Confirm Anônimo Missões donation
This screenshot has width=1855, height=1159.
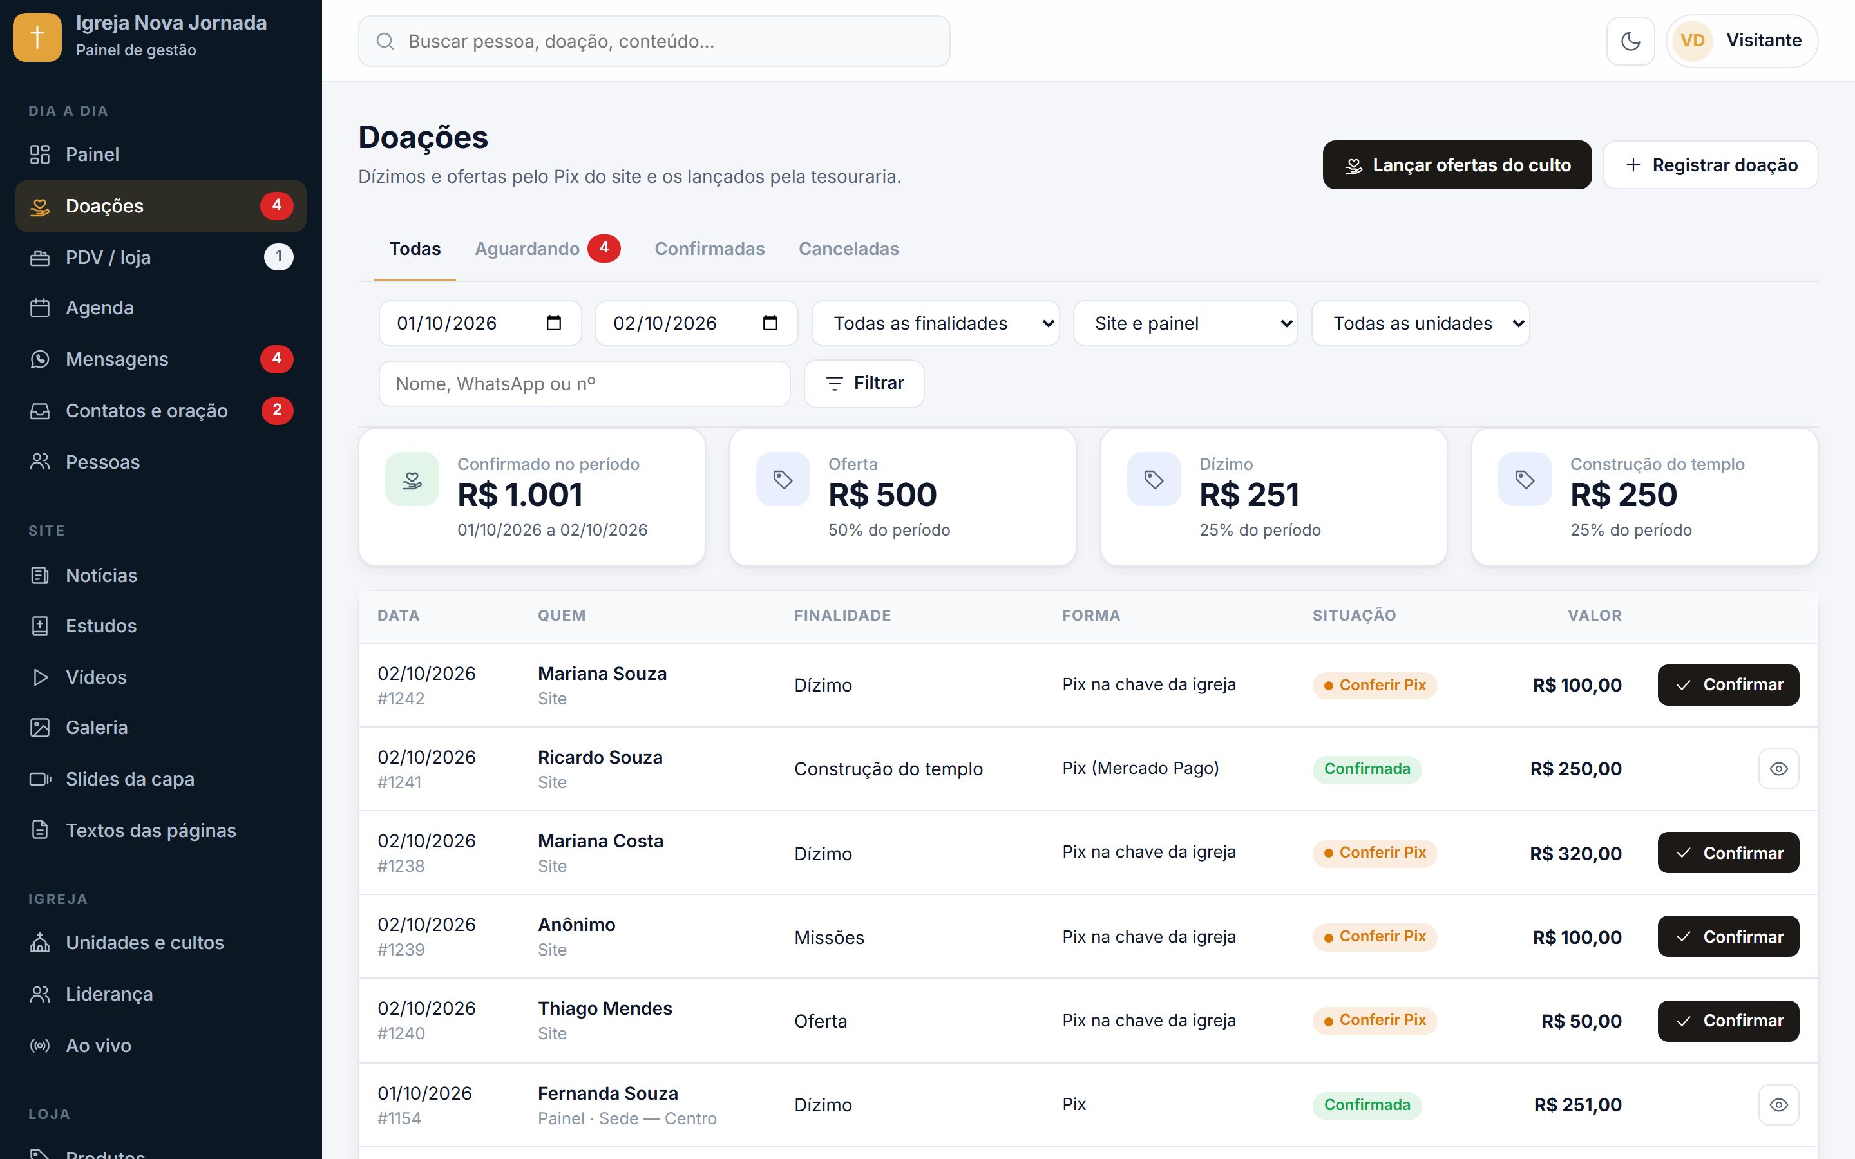pos(1727,936)
